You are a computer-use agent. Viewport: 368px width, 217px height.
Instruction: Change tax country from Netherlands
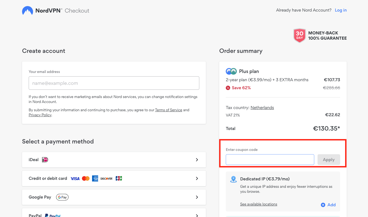coord(262,108)
